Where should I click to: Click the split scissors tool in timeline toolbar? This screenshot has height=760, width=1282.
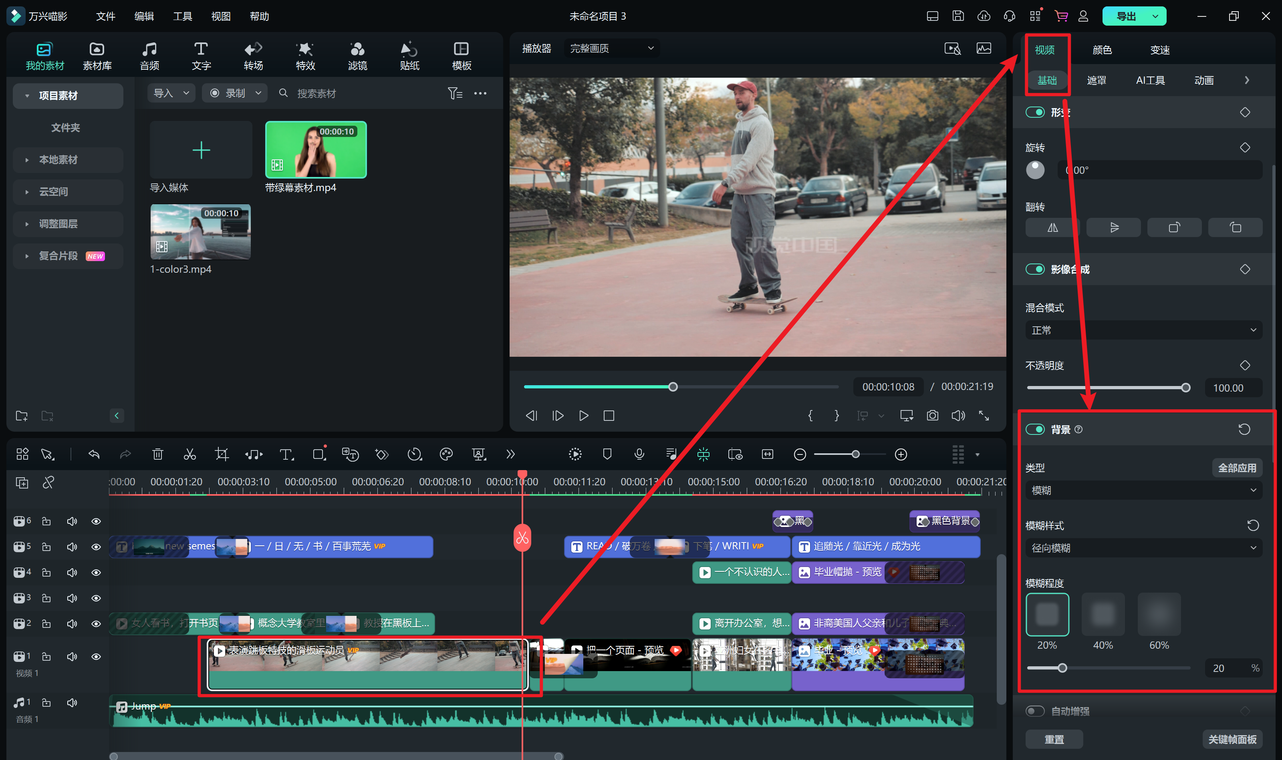pos(189,454)
